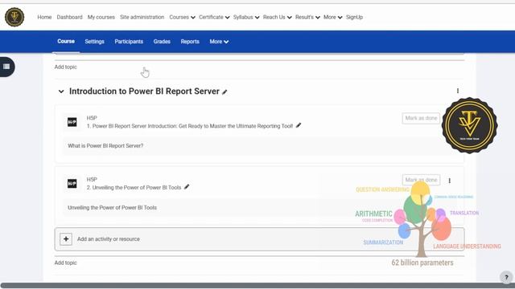Open the three-dot menu for the Introduction to Power BI Report Server section
This screenshot has width=515, height=289.
pyautogui.click(x=458, y=91)
